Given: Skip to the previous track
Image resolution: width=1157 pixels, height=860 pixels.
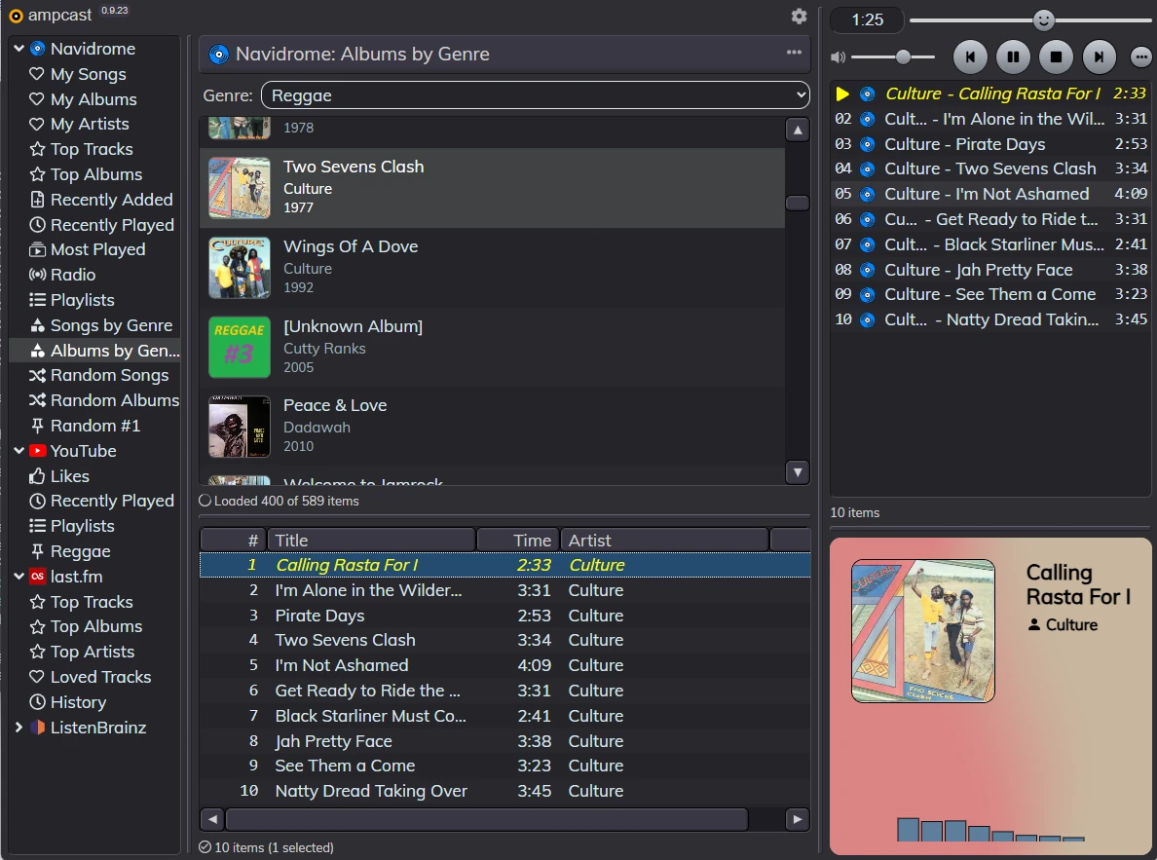Looking at the screenshot, I should point(970,57).
